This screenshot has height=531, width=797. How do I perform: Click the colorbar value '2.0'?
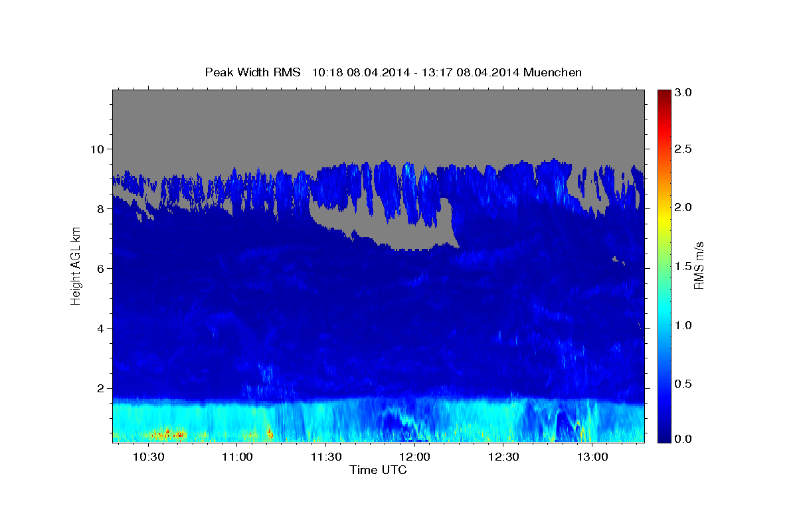683,208
